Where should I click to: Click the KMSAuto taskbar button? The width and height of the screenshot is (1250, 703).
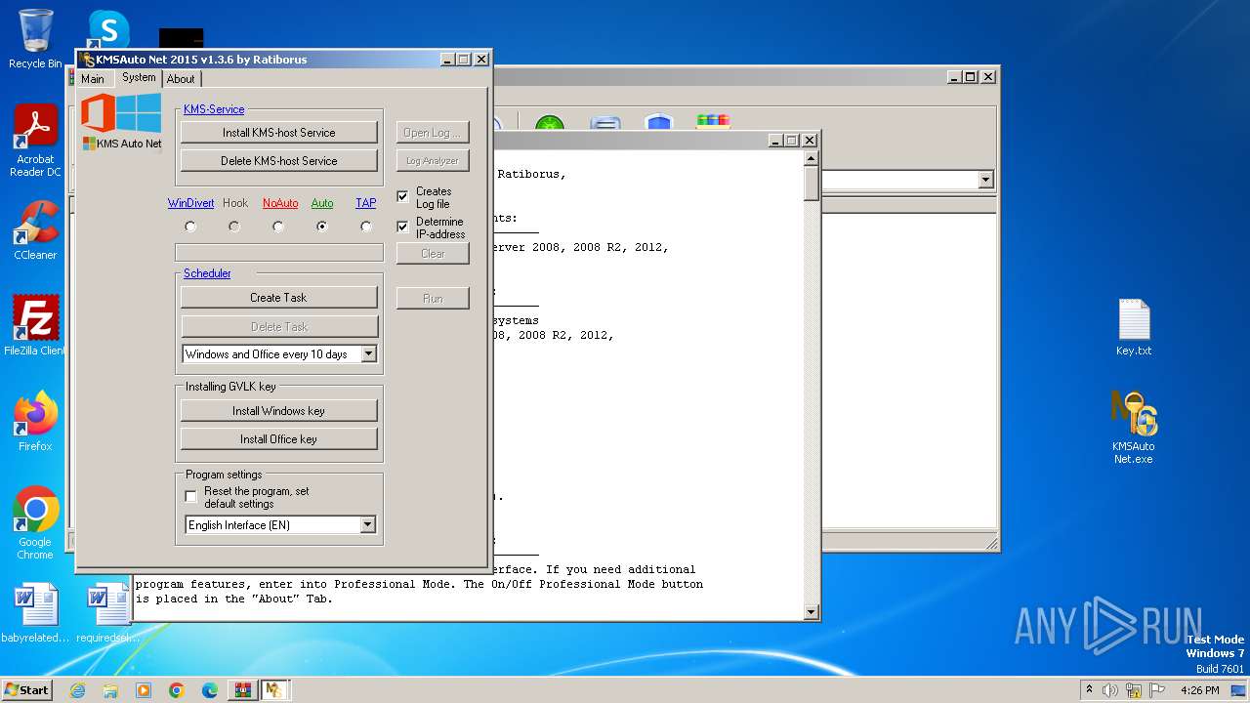(x=274, y=690)
